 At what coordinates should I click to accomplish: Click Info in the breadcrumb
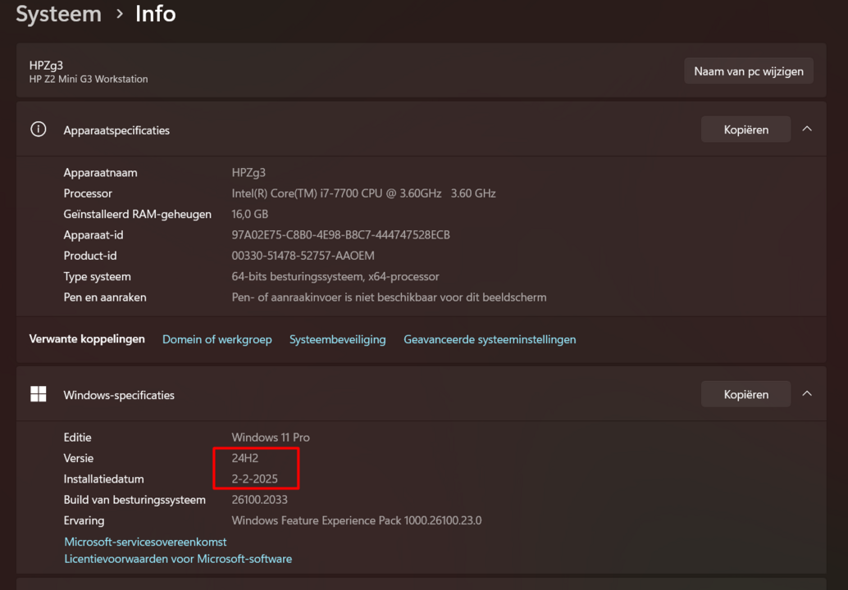[x=155, y=14]
